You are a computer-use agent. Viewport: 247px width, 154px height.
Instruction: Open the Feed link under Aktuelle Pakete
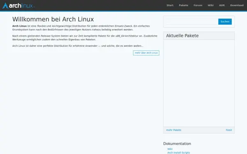(229, 130)
